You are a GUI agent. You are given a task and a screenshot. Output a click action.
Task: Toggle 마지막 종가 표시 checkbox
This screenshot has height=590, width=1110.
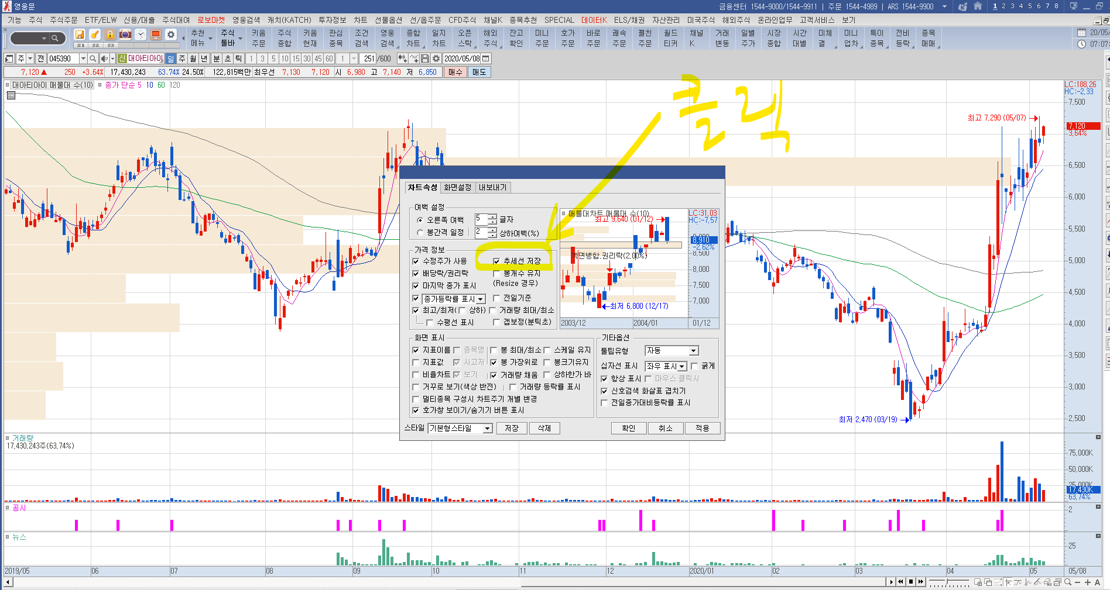coord(416,286)
